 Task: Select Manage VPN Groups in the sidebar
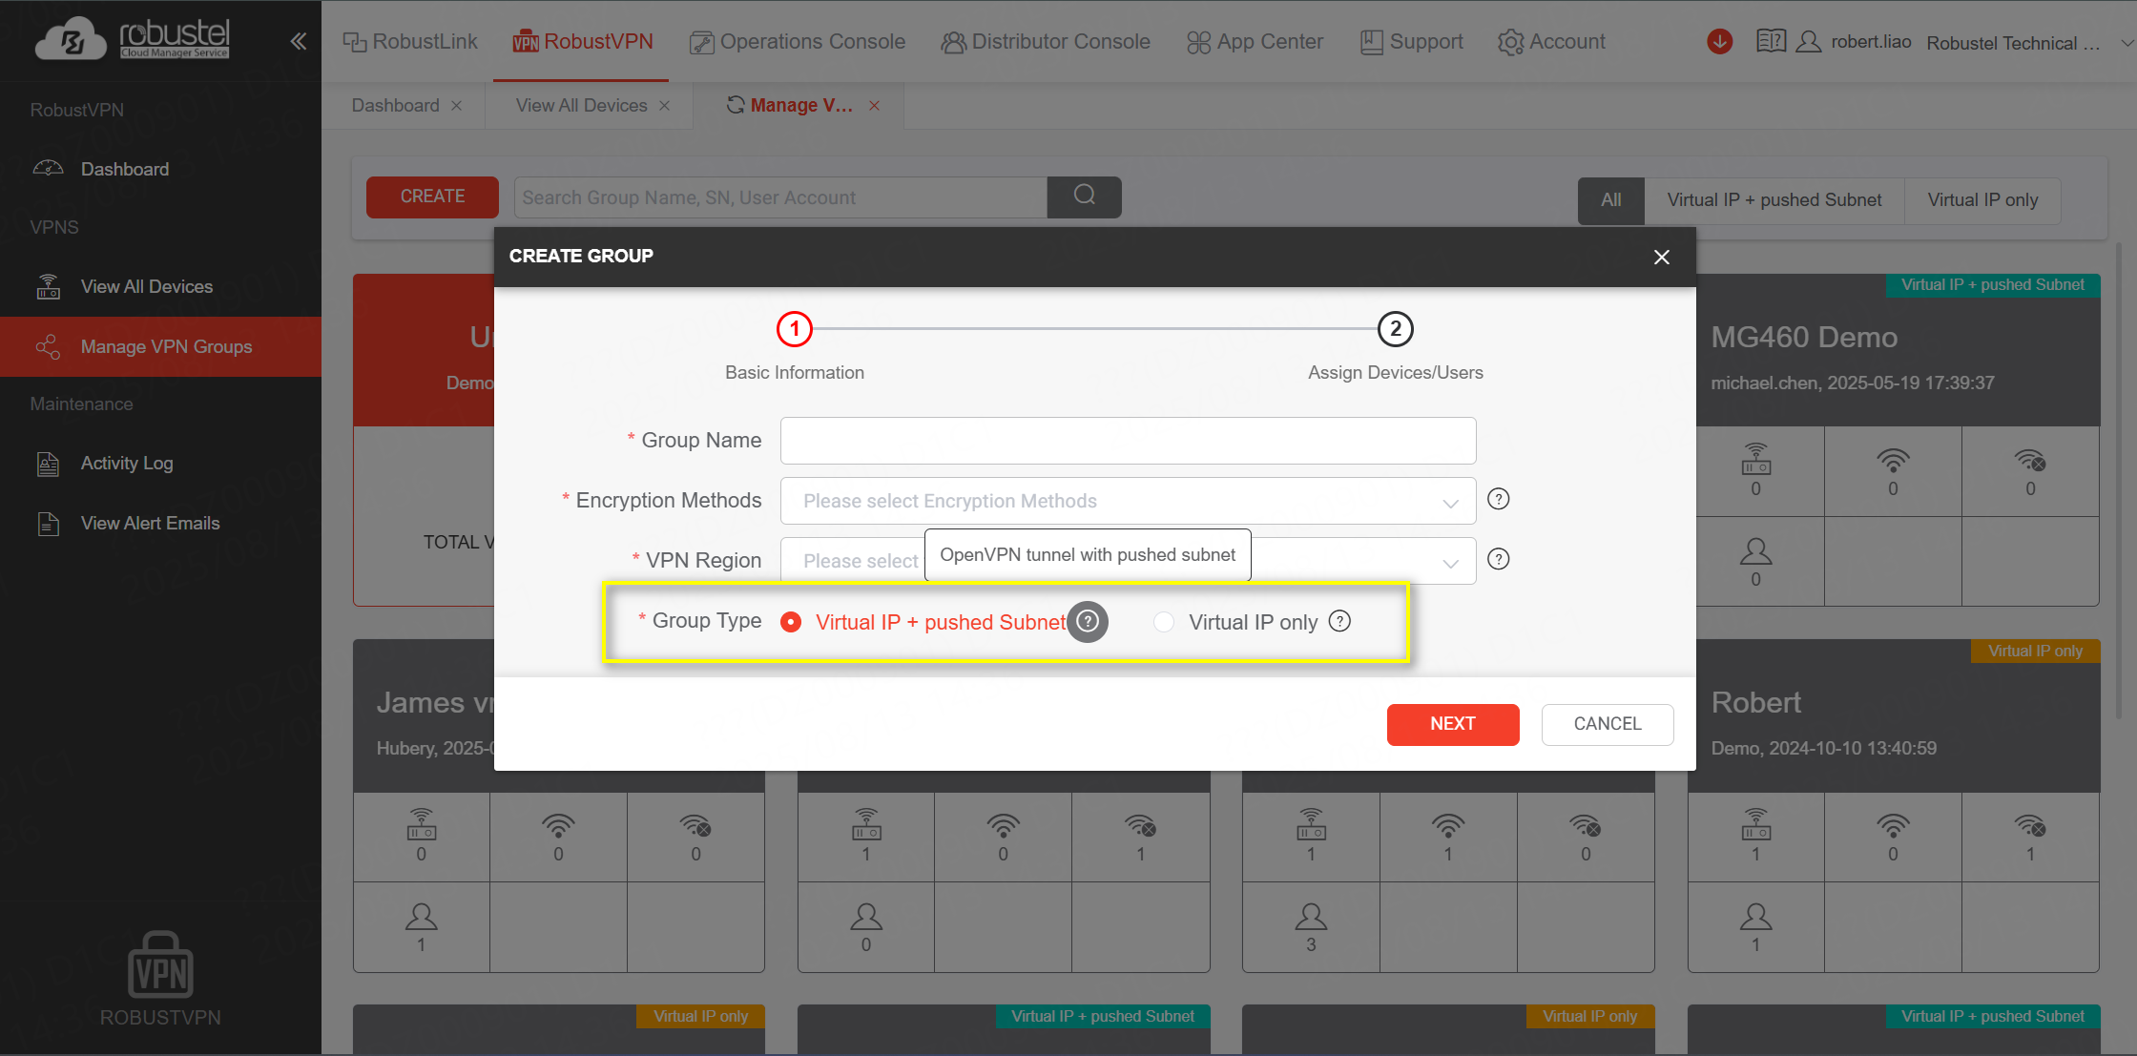pyautogui.click(x=160, y=346)
